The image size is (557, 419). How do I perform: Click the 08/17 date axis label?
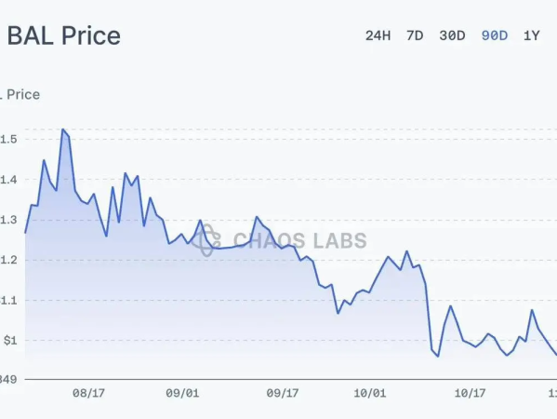point(89,393)
